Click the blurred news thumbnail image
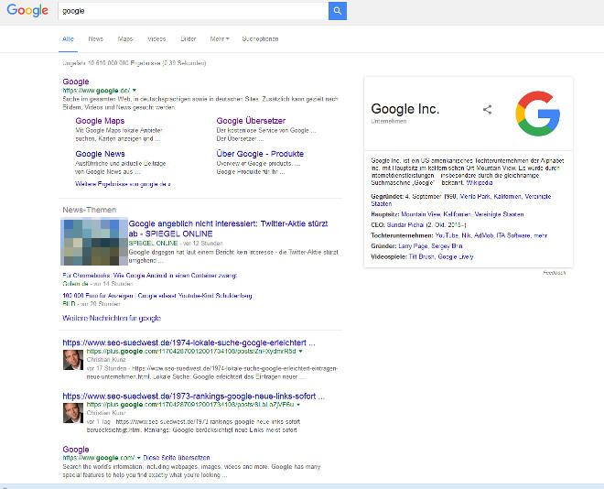The width and height of the screenshot is (604, 489). click(94, 242)
